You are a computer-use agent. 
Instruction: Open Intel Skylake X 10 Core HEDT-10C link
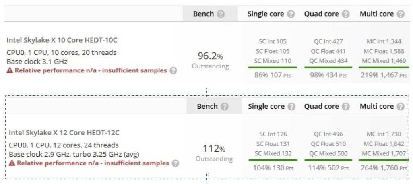coord(62,40)
